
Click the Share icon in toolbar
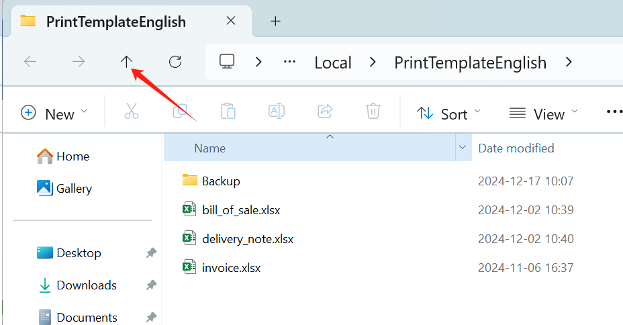(x=325, y=111)
